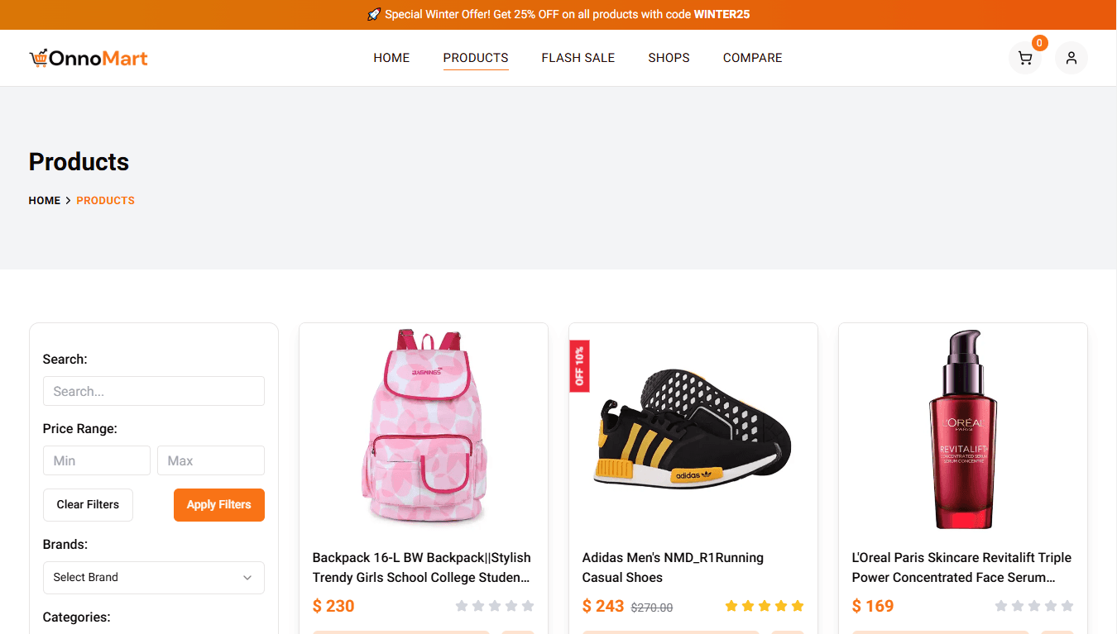Screen dimensions: 1117x634
Task: Click the L'Oreal serum's last rating star
Action: 1067,606
